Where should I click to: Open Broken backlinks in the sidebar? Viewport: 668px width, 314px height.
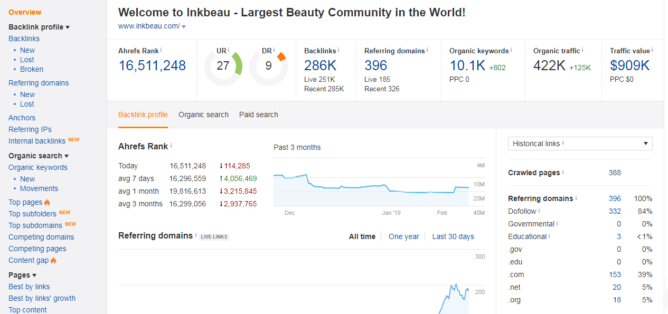pyautogui.click(x=32, y=69)
